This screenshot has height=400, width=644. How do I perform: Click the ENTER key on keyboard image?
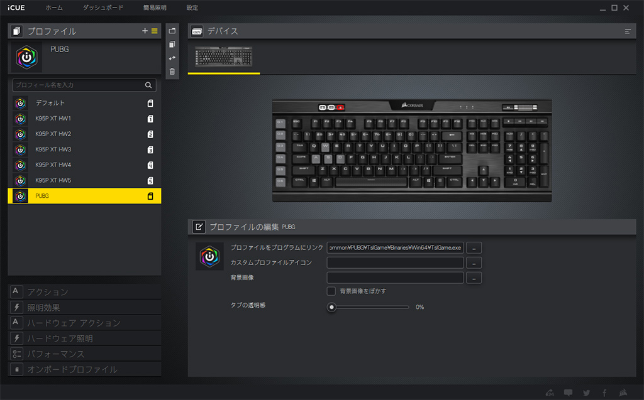pos(450,158)
